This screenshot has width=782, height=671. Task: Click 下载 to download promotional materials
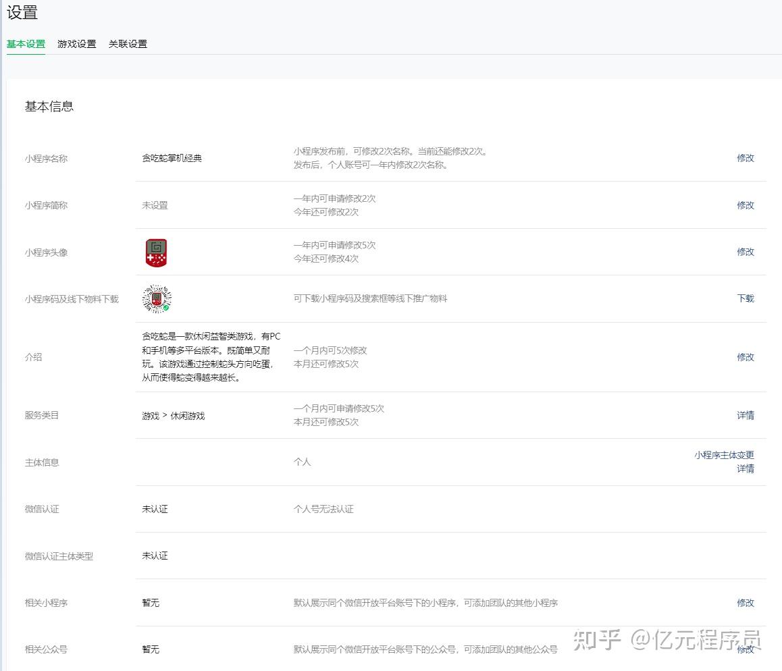[x=745, y=299]
